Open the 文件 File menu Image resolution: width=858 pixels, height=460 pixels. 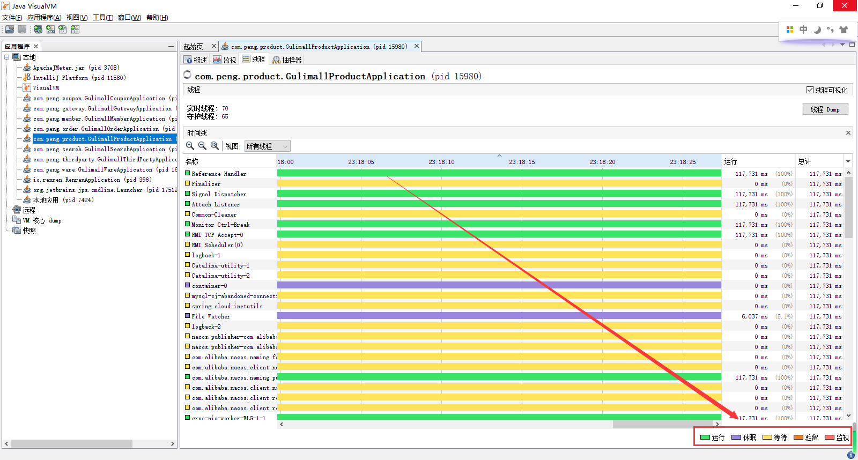(x=12, y=18)
